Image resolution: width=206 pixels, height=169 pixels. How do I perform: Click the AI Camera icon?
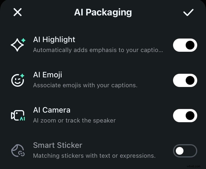[x=18, y=115]
